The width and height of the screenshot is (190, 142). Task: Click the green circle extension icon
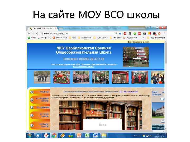pyautogui.click(x=135, y=33)
